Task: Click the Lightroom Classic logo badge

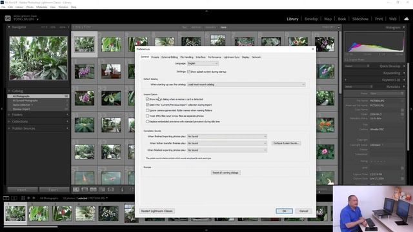Action: pyautogui.click(x=8, y=18)
